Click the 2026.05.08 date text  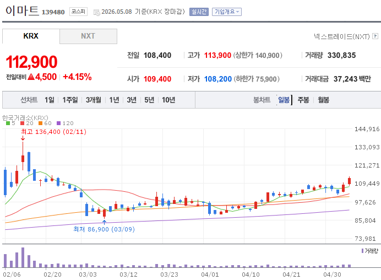(x=117, y=12)
